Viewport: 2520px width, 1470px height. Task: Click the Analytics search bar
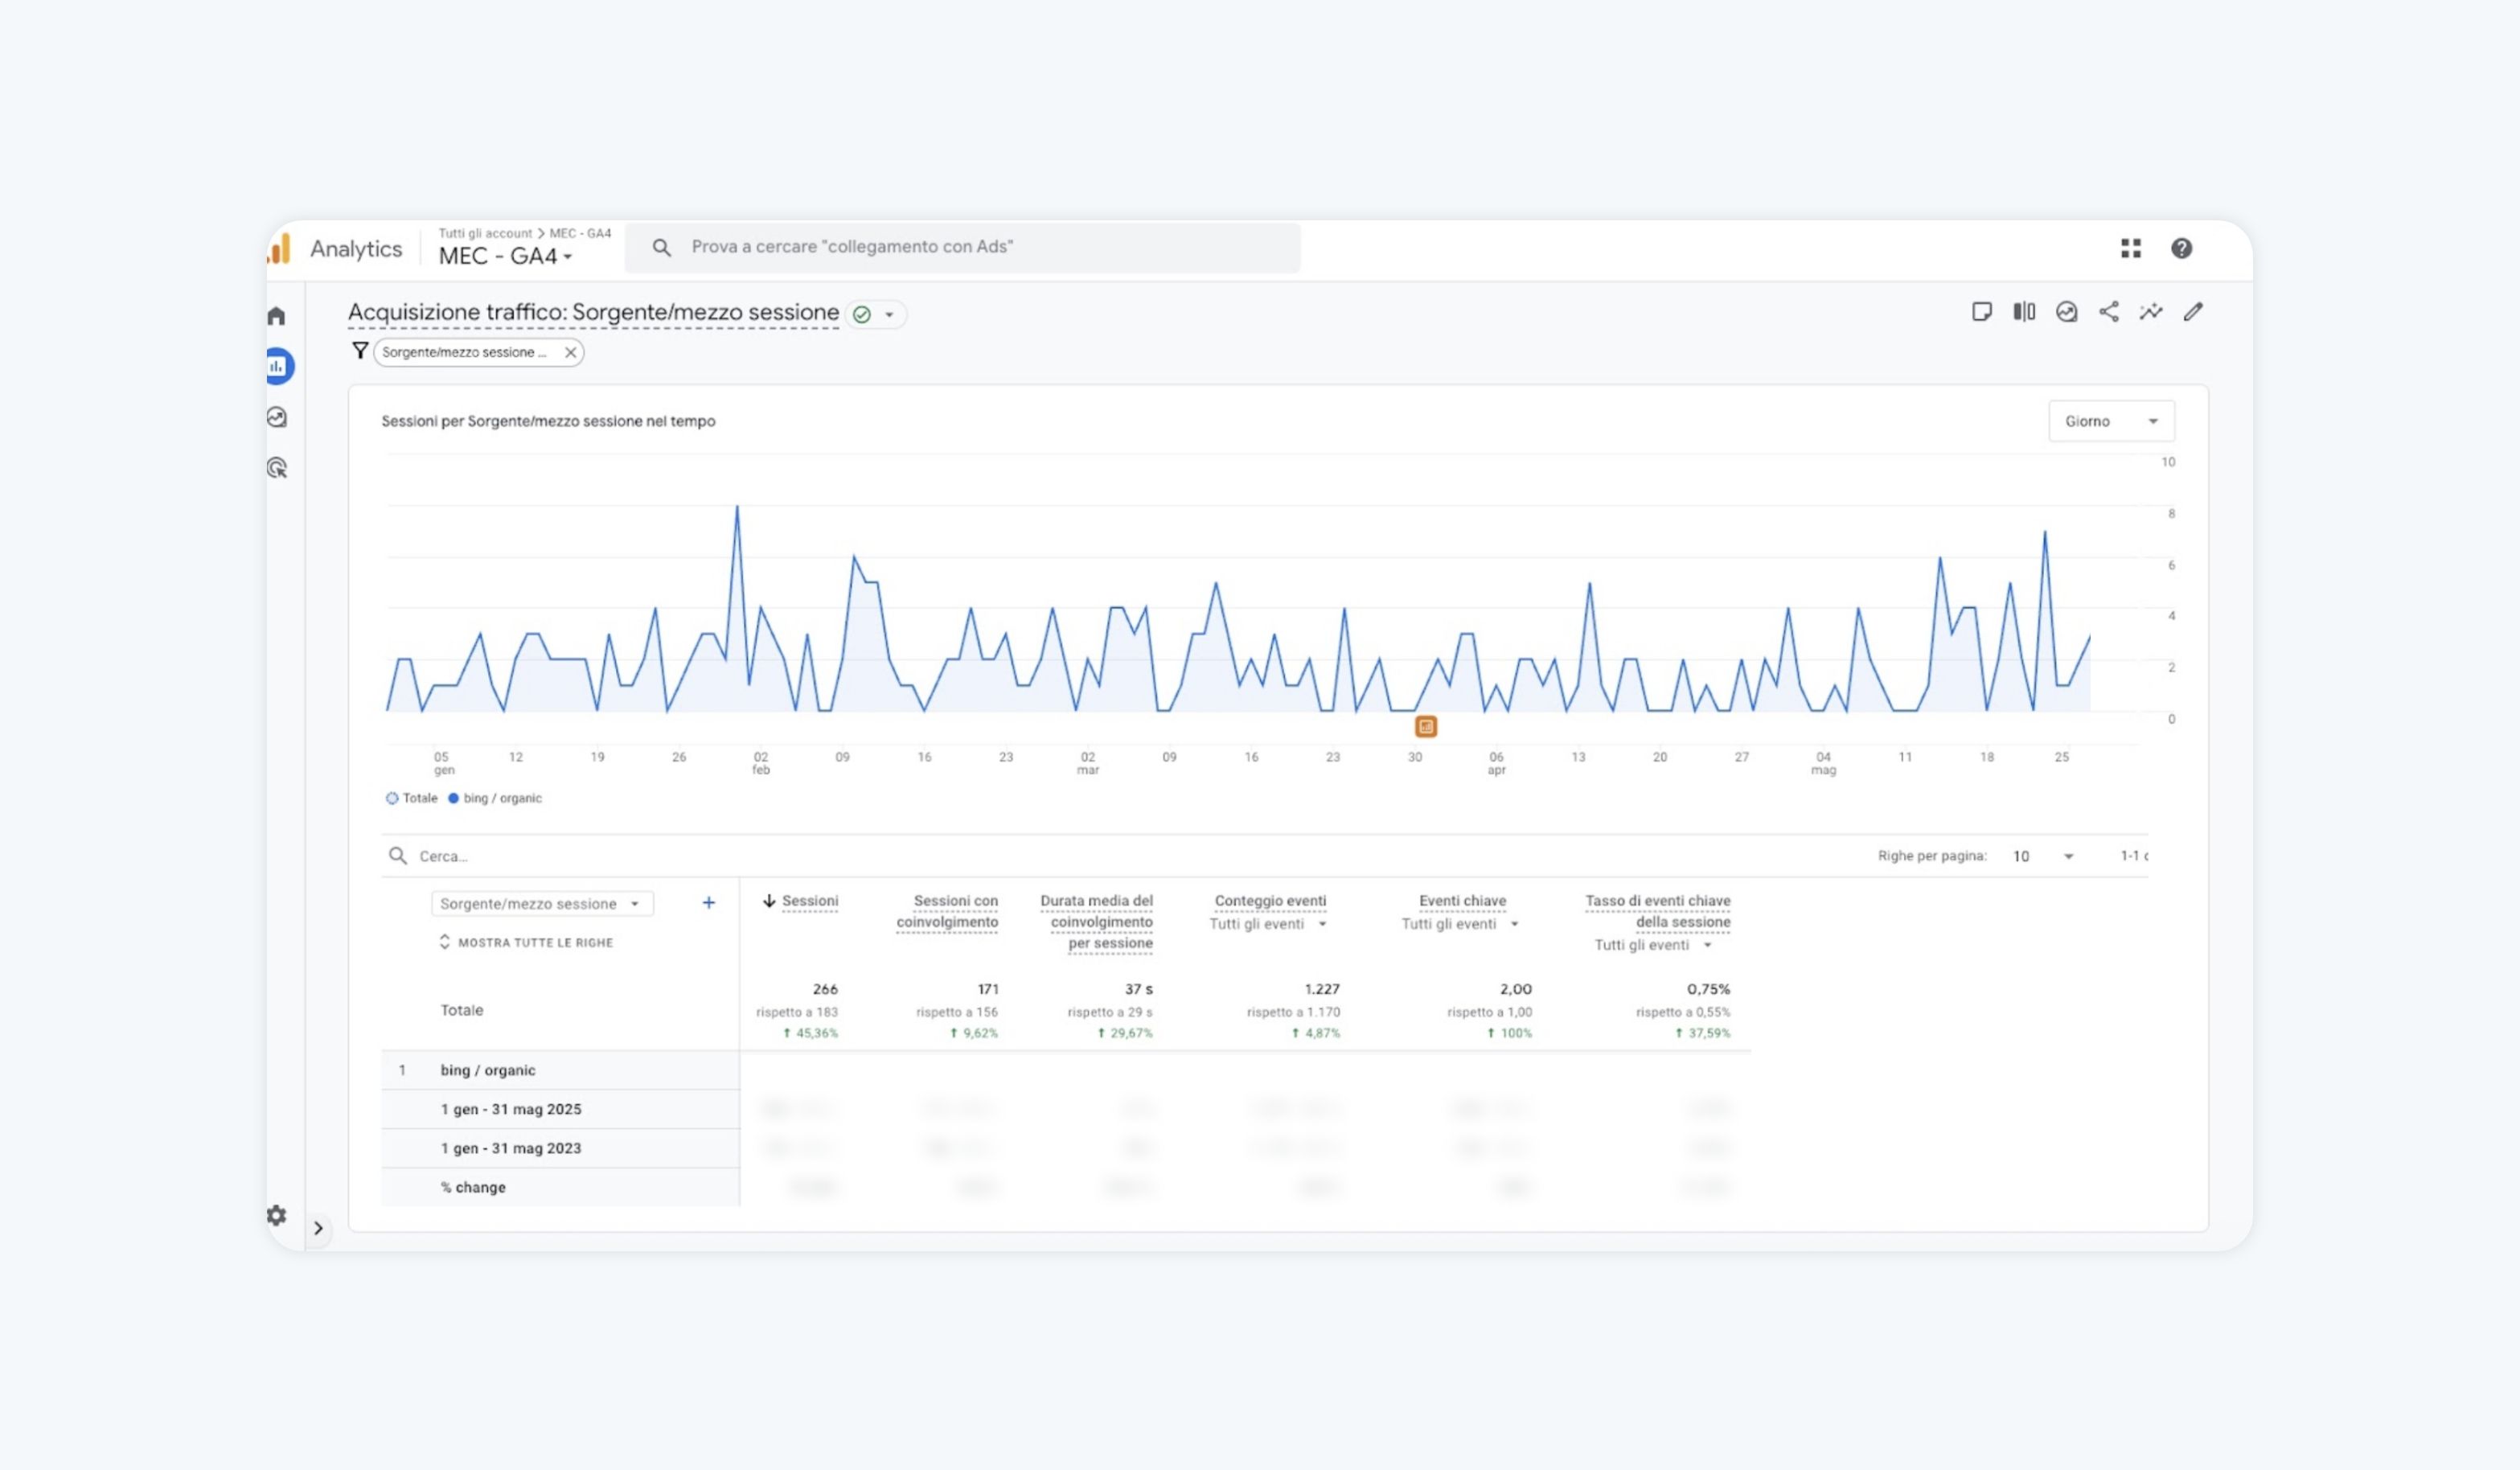pyautogui.click(x=962, y=247)
